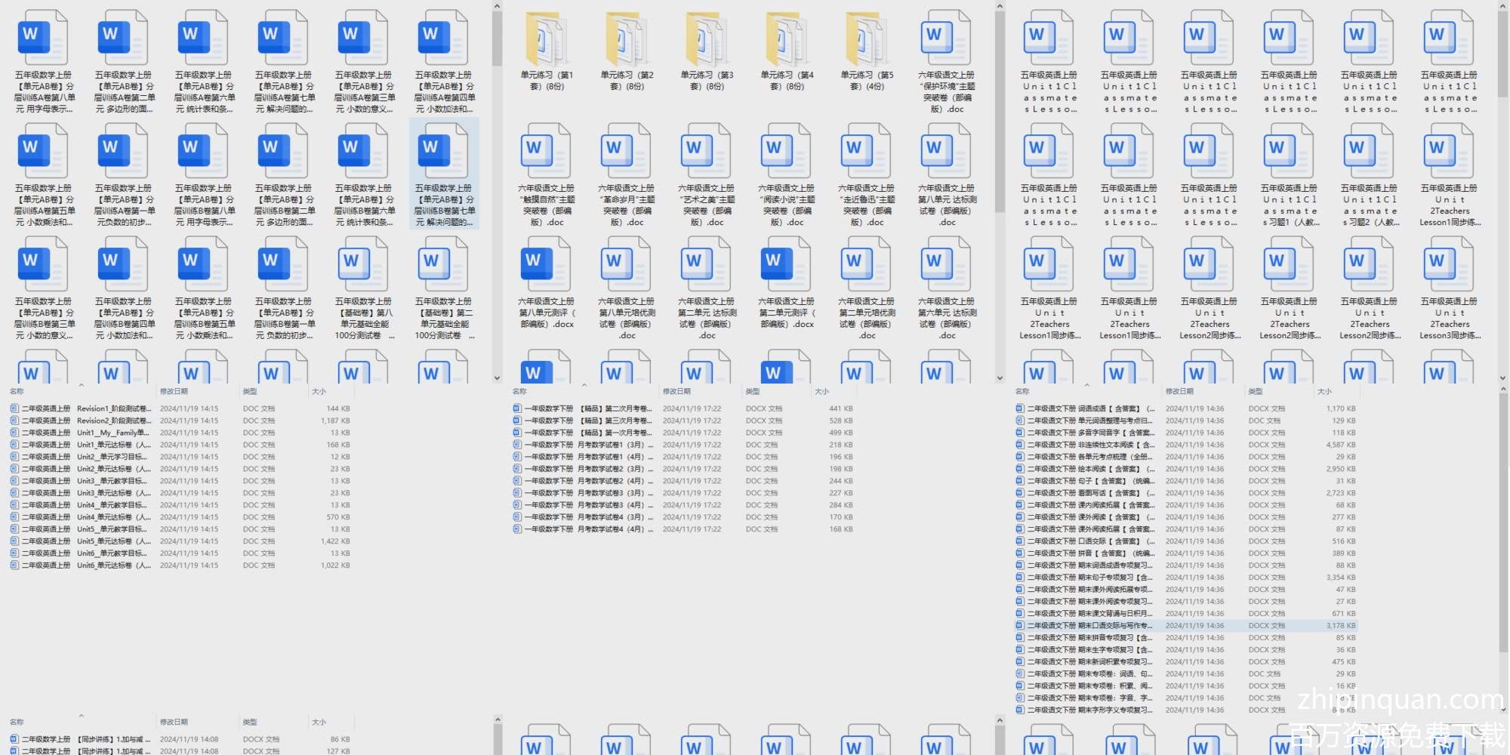
Task: Click scroll-down arrow of 五年级数学上册 icon panel
Action: [497, 377]
